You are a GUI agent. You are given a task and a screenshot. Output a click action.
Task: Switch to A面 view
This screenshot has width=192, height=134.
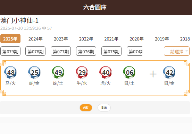pyautogui.click(x=86, y=108)
